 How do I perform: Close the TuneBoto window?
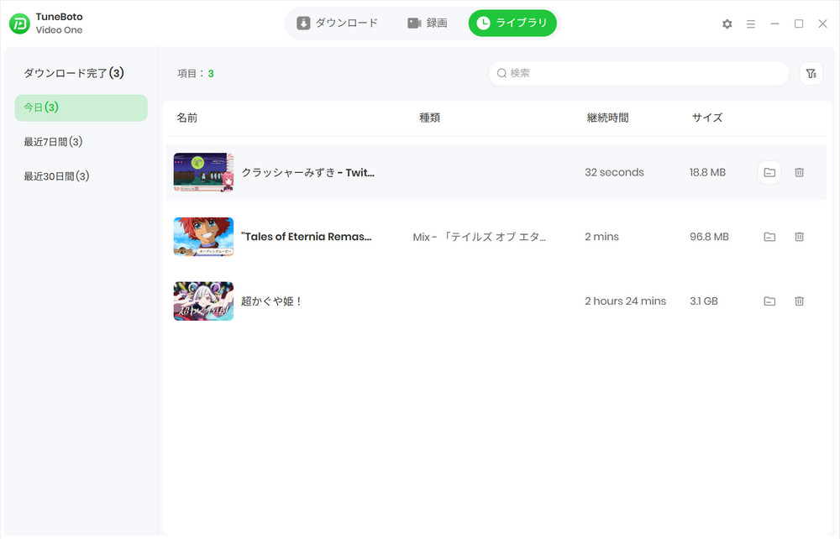click(823, 24)
